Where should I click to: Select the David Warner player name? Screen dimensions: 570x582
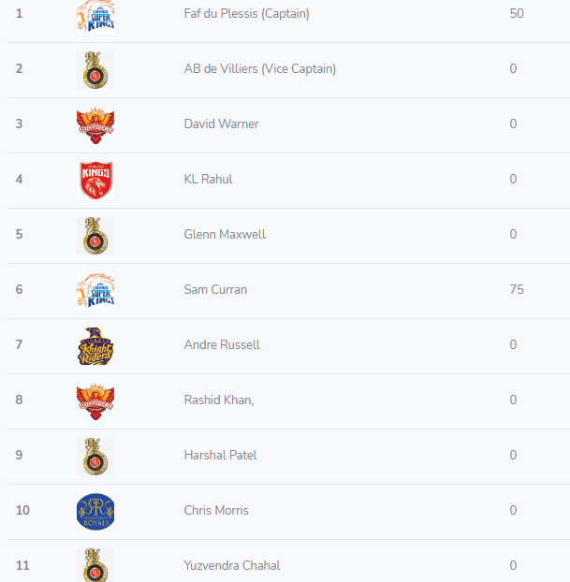[x=221, y=124]
